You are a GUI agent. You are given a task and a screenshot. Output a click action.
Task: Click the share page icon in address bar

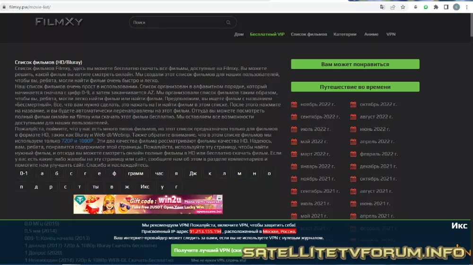click(x=393, y=7)
